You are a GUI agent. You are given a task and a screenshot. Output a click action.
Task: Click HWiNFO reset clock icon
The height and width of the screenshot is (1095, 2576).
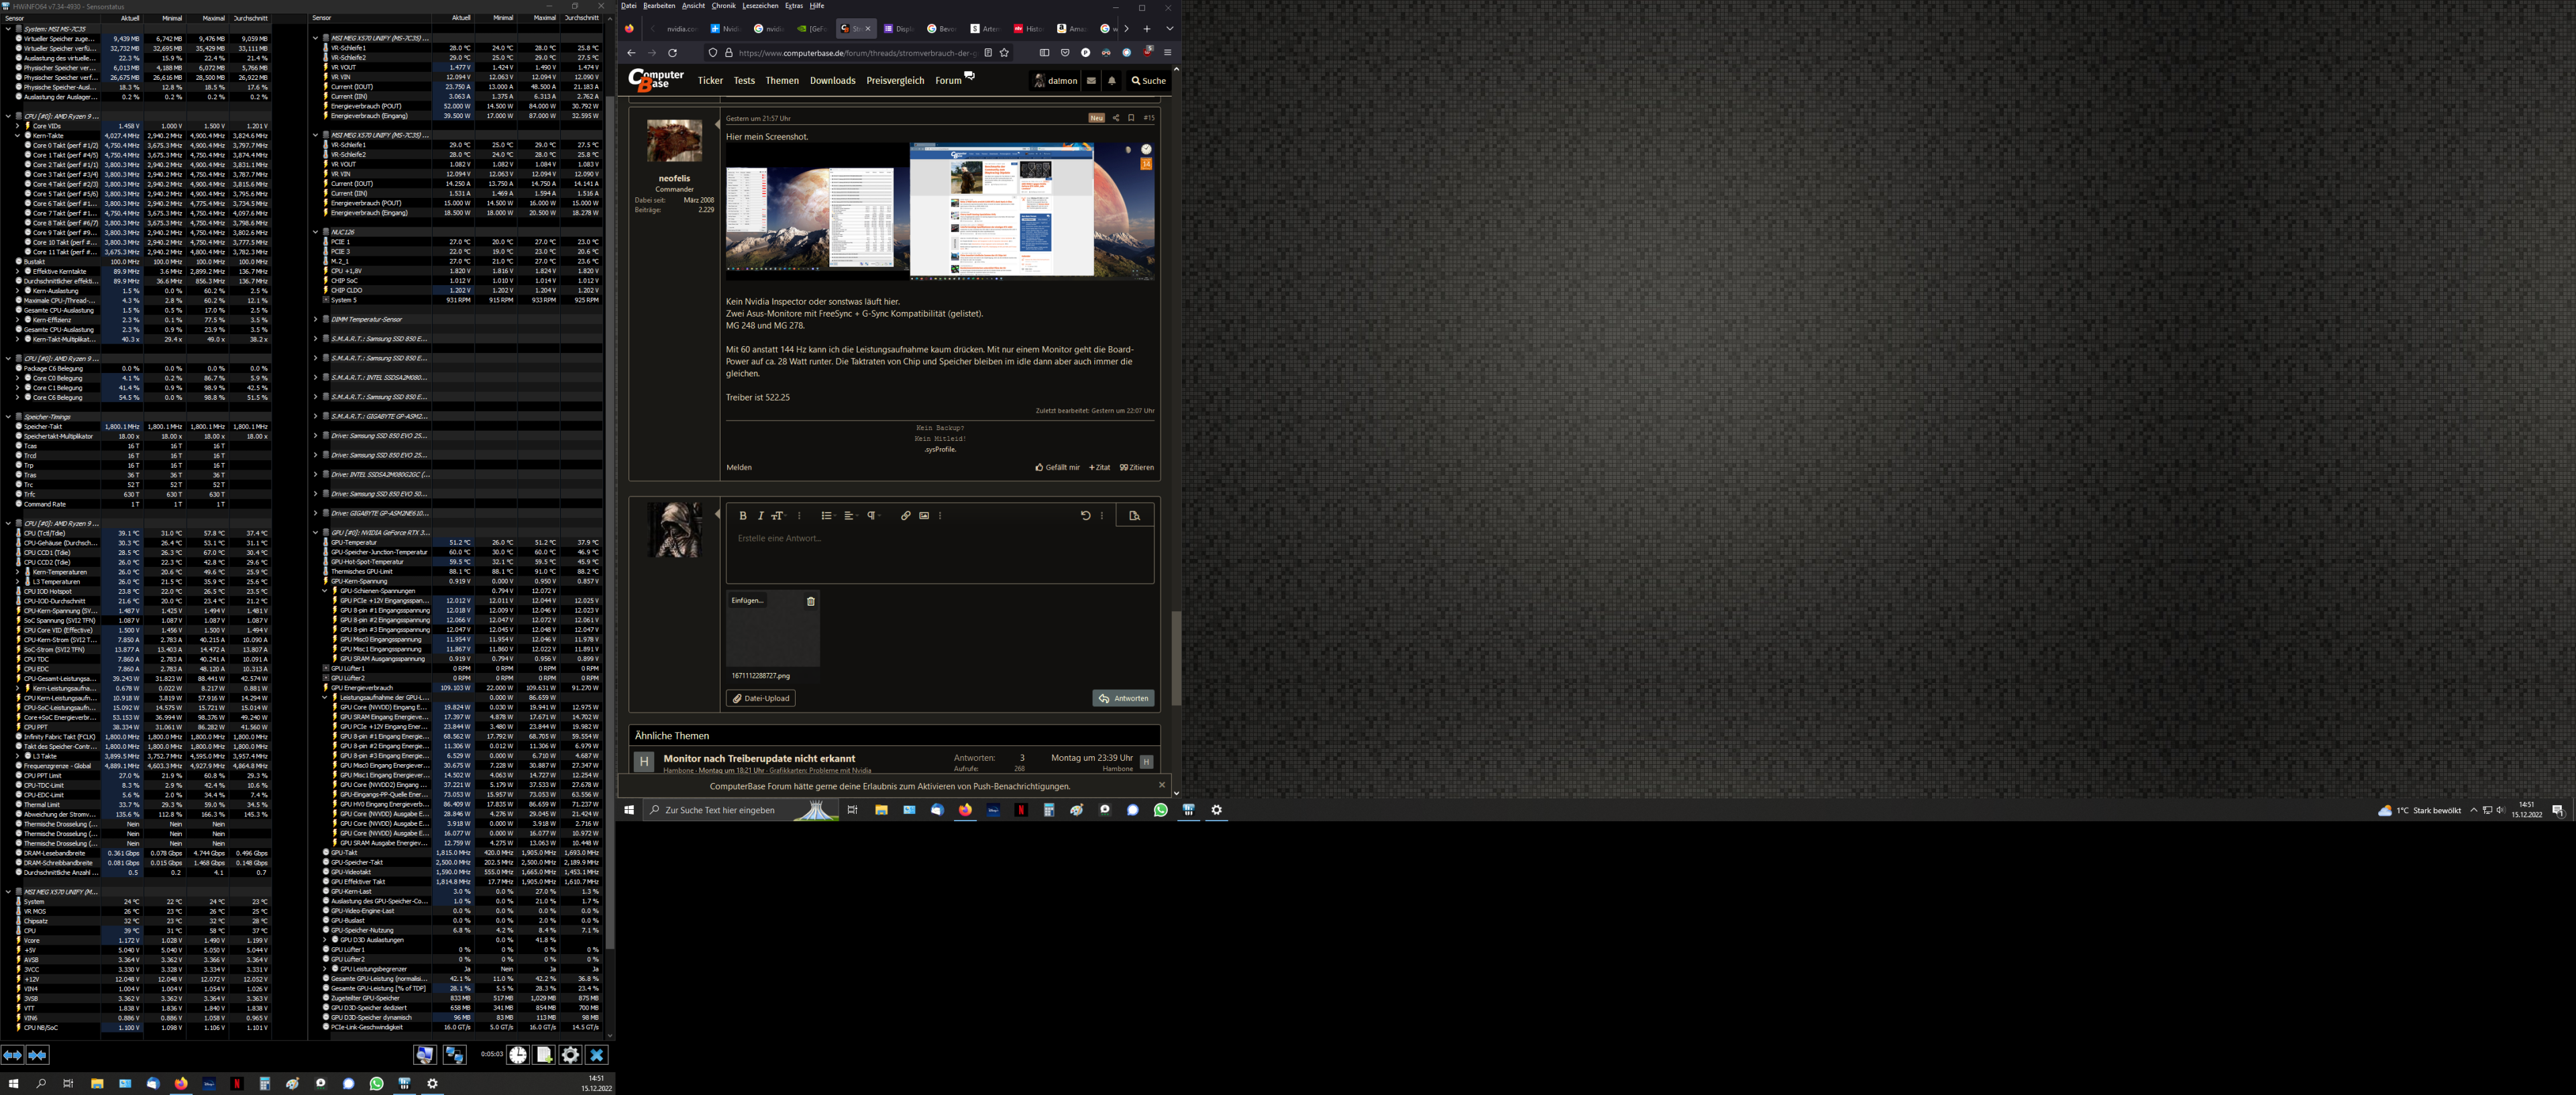517,1055
